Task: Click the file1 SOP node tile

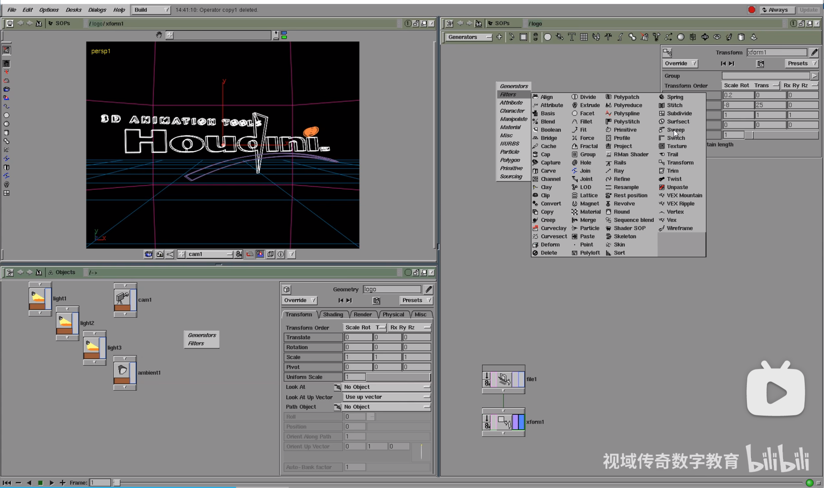Action: [503, 379]
